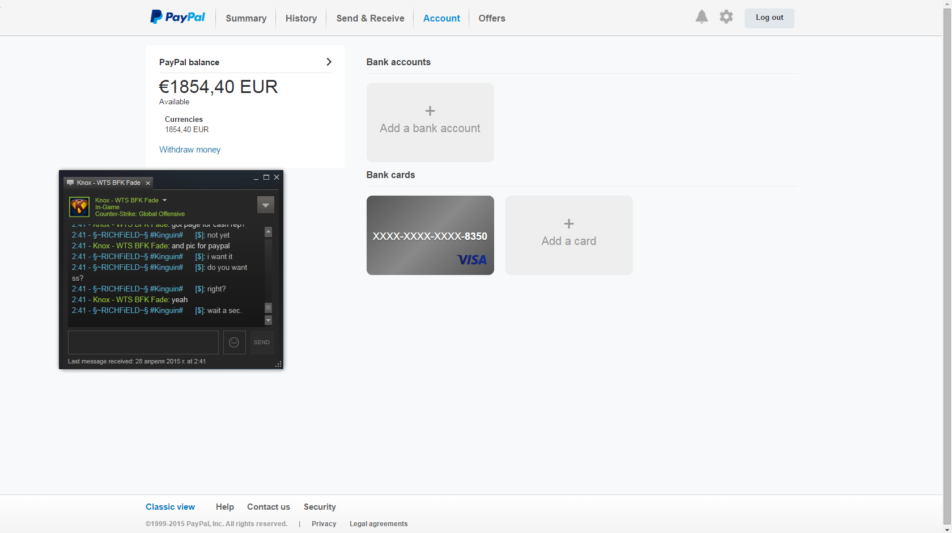Select the Account tab
Image resolution: width=952 pixels, height=533 pixels.
[x=441, y=18]
